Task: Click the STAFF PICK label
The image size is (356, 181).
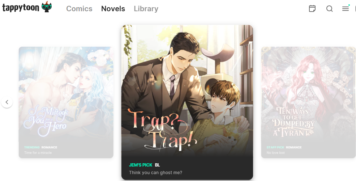Action: pyautogui.click(x=275, y=147)
